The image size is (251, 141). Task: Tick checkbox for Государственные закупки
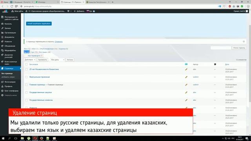coord(26,92)
